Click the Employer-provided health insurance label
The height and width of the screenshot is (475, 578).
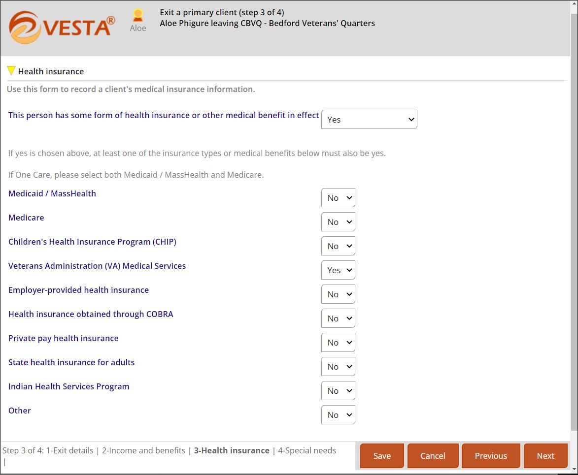pyautogui.click(x=78, y=290)
